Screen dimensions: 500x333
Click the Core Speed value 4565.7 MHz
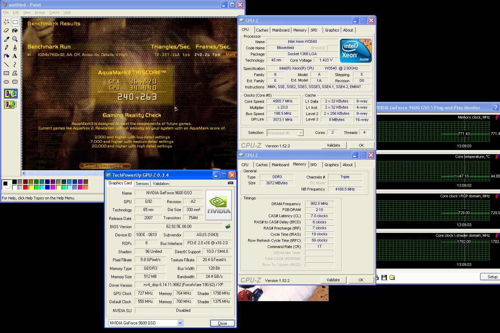click(x=283, y=101)
